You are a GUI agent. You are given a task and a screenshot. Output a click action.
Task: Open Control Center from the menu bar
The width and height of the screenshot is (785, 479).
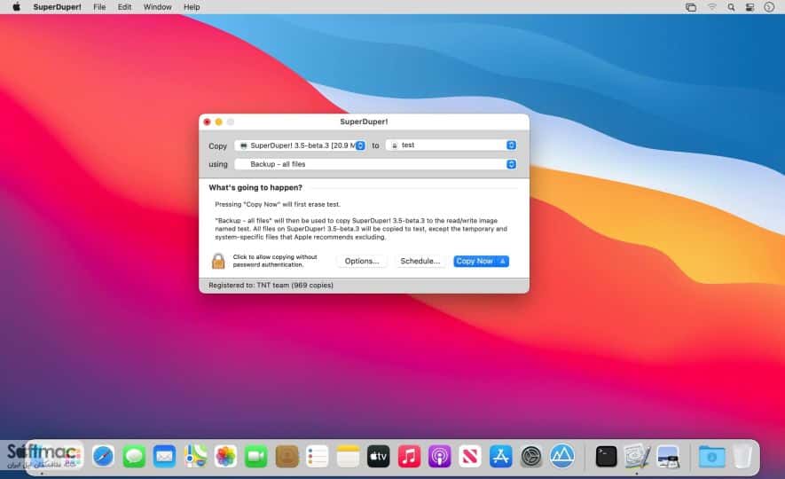point(750,7)
